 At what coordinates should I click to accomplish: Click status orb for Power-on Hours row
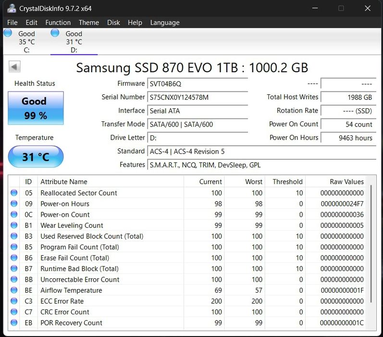pos(14,203)
